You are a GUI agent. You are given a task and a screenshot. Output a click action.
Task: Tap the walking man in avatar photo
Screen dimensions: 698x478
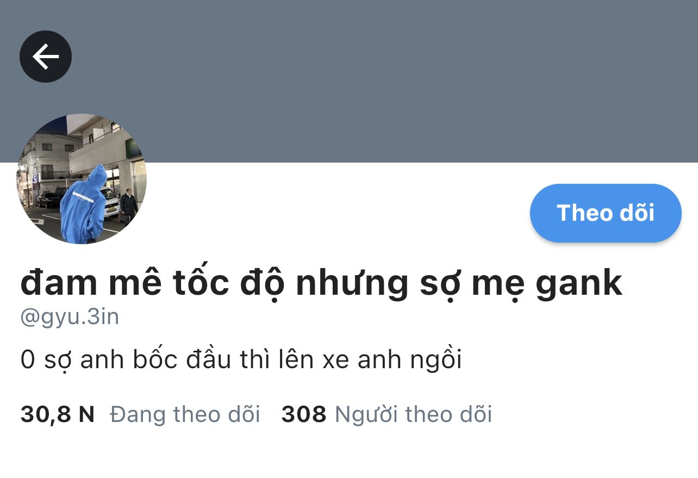point(128,207)
